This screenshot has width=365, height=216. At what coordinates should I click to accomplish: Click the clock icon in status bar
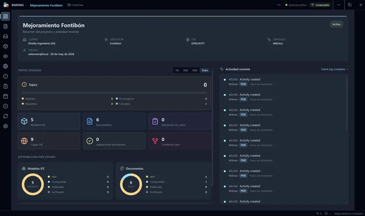326,213
